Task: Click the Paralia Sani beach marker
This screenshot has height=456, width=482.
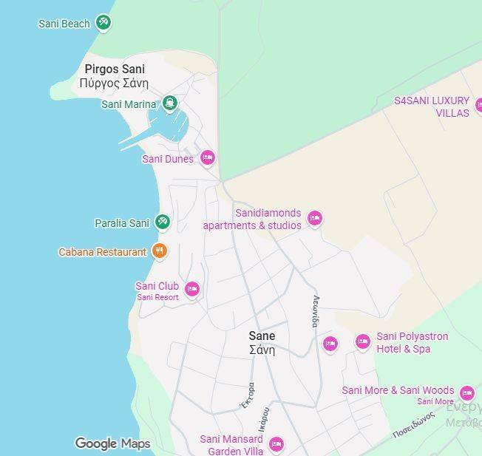Action: [163, 222]
